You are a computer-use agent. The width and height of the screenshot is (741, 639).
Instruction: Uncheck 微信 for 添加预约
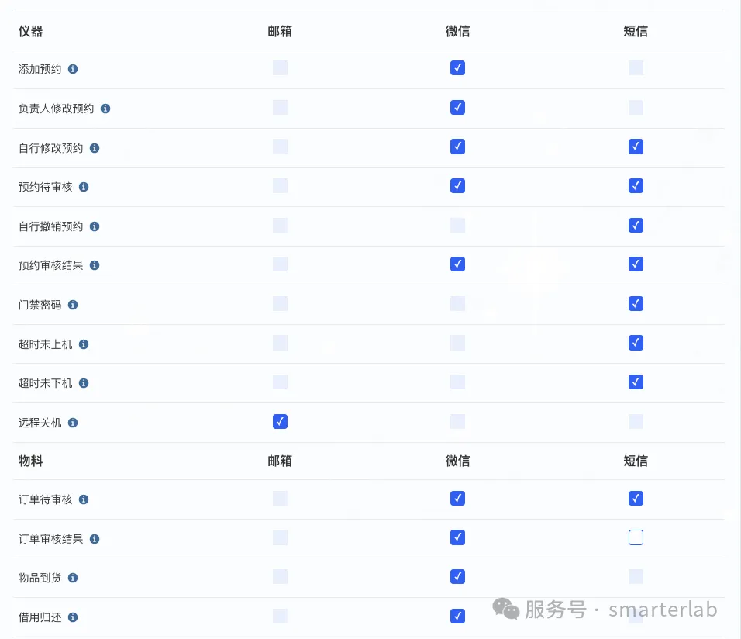pos(457,68)
